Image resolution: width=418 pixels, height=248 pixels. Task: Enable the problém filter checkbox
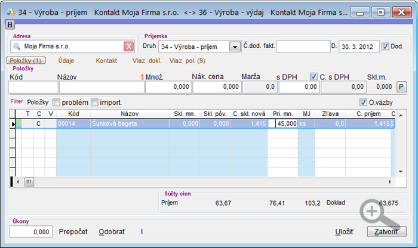tap(57, 103)
